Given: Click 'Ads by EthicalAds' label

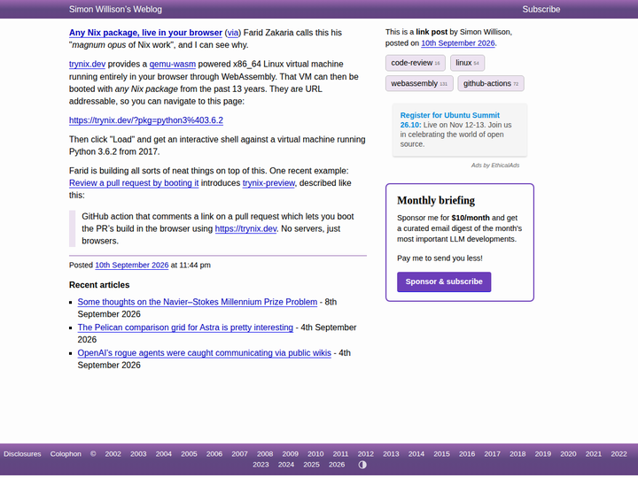Looking at the screenshot, I should 494,165.
